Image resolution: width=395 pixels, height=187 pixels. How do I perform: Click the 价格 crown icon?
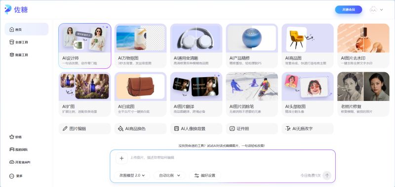tap(11, 137)
